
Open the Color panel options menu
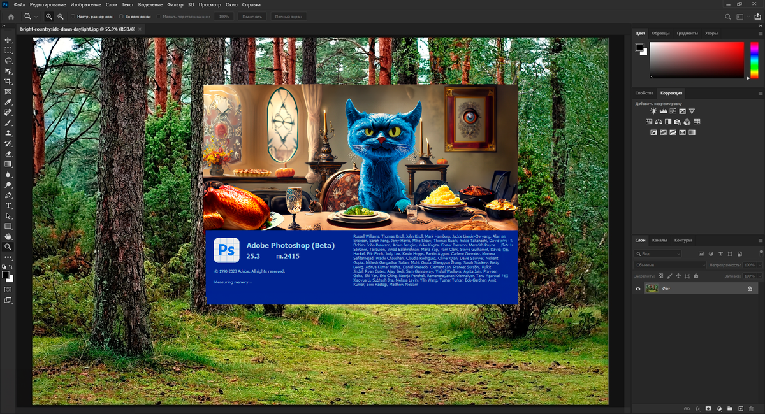click(x=759, y=33)
